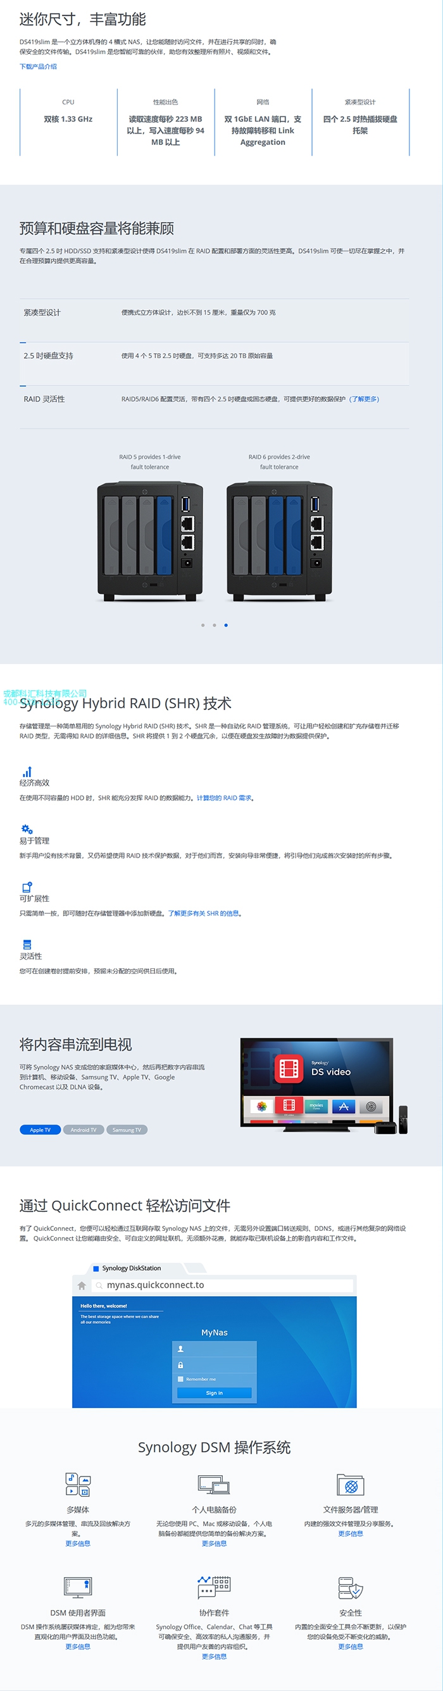443x1691 pixels.
Task: Click the Photos app icon on TV
Action: tap(261, 1106)
